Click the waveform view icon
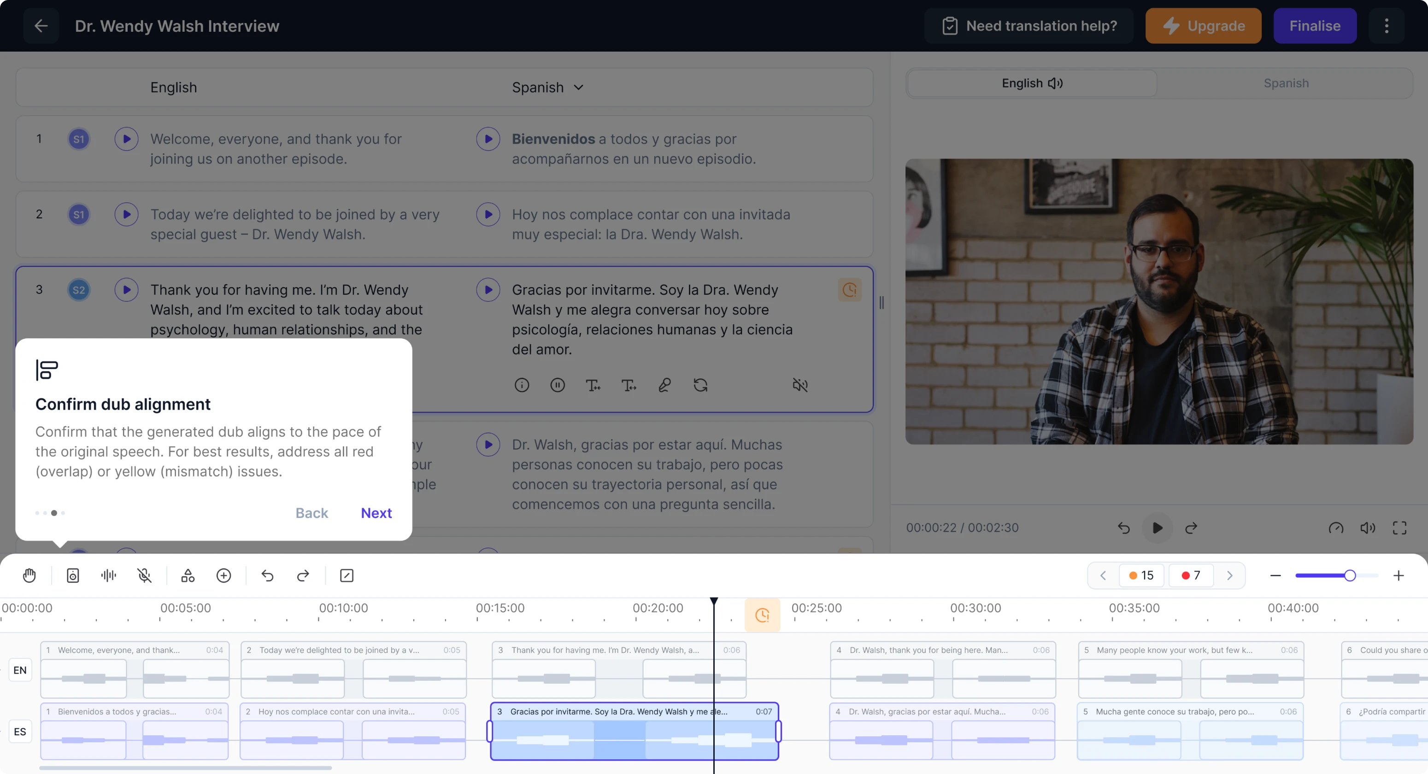The width and height of the screenshot is (1428, 774). tap(108, 575)
